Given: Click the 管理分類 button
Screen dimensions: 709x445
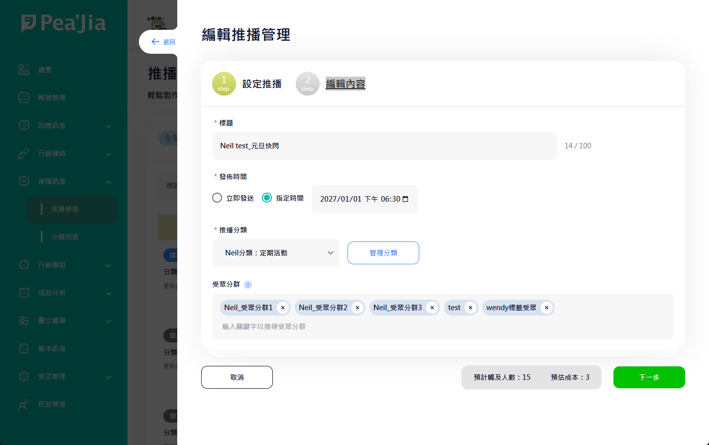Looking at the screenshot, I should (x=383, y=253).
